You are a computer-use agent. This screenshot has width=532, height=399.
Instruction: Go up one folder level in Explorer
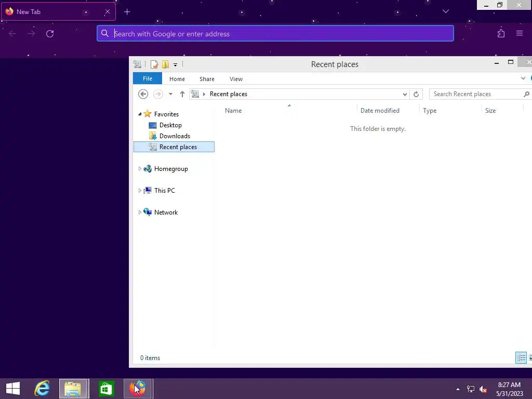point(182,94)
